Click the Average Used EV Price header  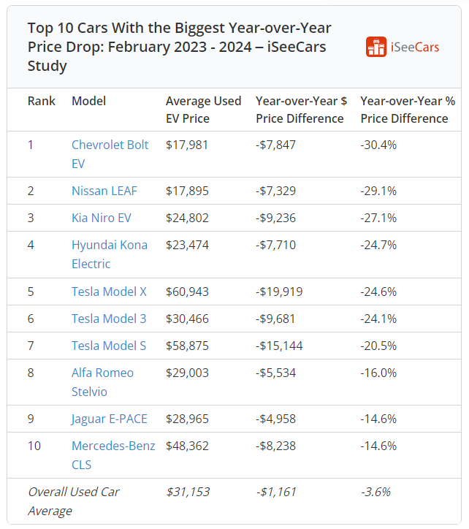coord(203,110)
